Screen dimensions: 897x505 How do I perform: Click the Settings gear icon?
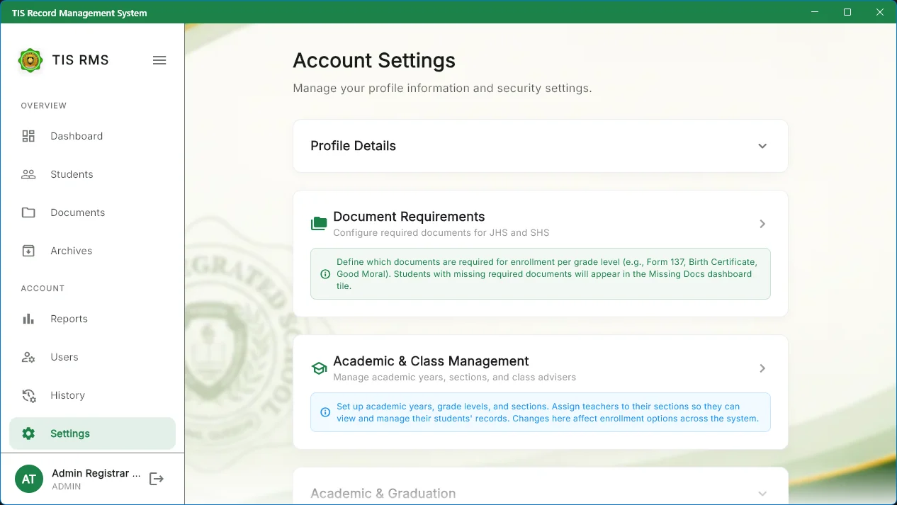28,433
